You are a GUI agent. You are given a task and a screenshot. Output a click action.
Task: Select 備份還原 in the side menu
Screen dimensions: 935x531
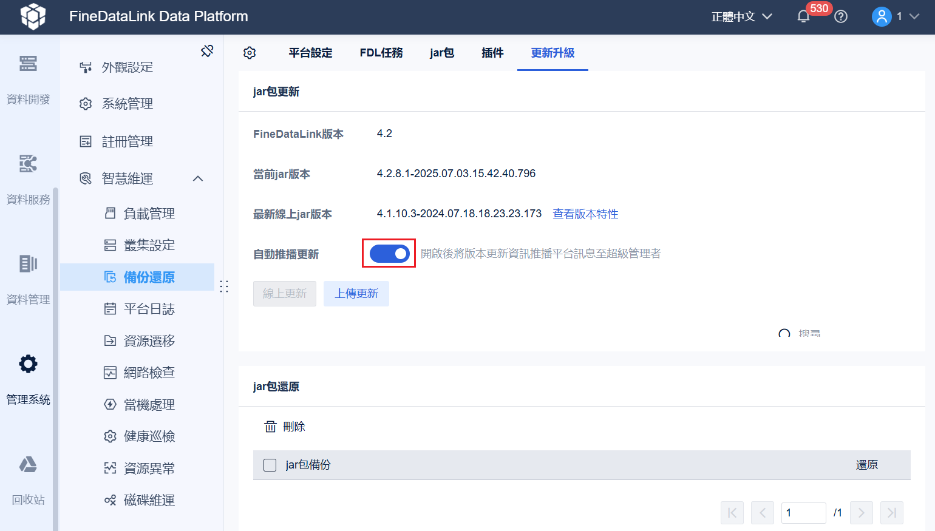137,277
